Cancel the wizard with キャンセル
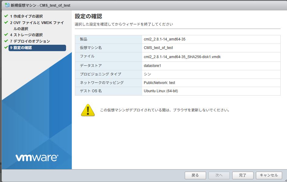Viewport: 287px width, 182px height. tap(268, 175)
